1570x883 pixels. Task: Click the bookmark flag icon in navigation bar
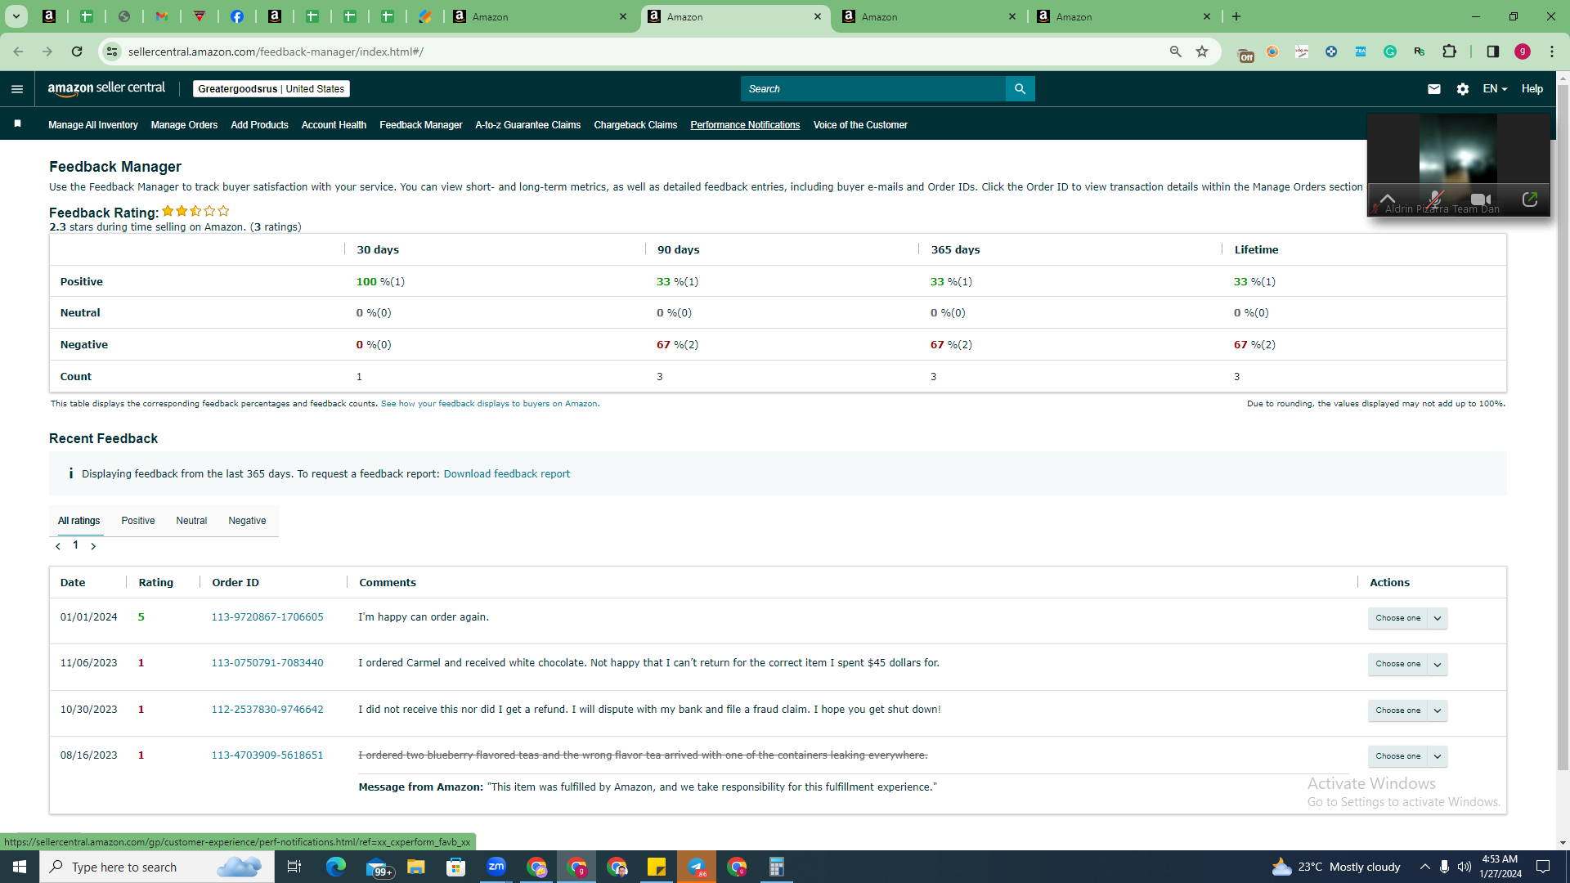pyautogui.click(x=18, y=124)
